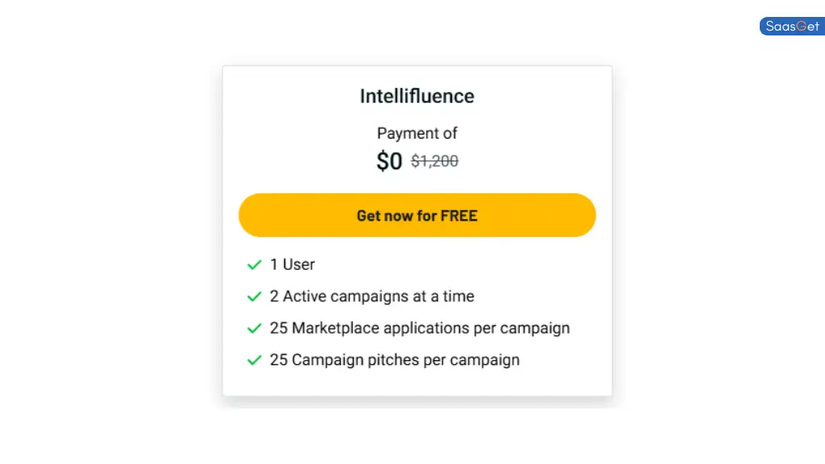Viewport: 825px width, 464px height.
Task: Select the checkmark next to 2 Active campaigns
Action: [255, 296]
